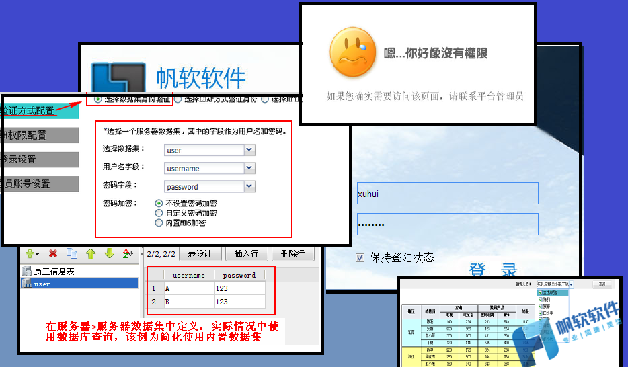
Task: Select 选择LDAP方式验证身份 radio button
Action: click(178, 99)
